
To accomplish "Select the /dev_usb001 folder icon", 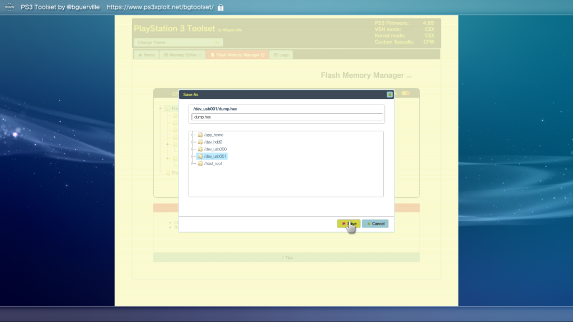I will (200, 157).
